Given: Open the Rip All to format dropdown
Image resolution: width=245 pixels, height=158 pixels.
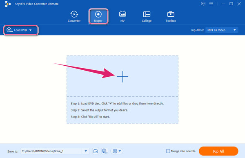Looking at the screenshot, I should [222, 30].
